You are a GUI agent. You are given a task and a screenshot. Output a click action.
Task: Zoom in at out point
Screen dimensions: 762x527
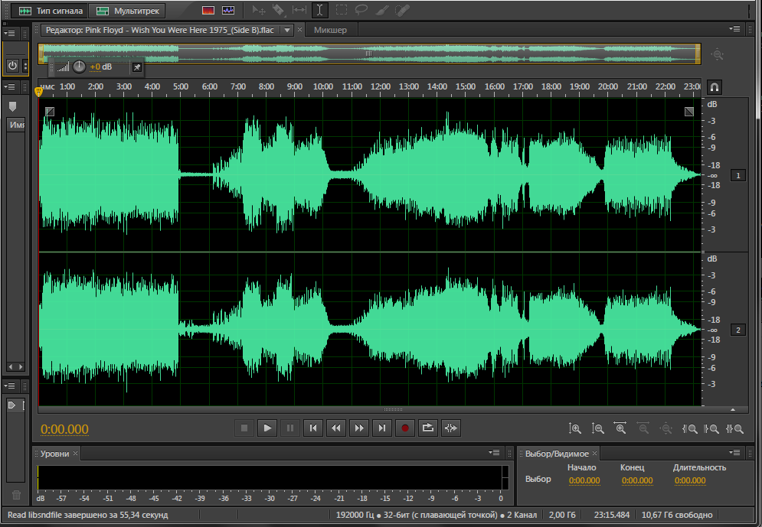(x=712, y=429)
